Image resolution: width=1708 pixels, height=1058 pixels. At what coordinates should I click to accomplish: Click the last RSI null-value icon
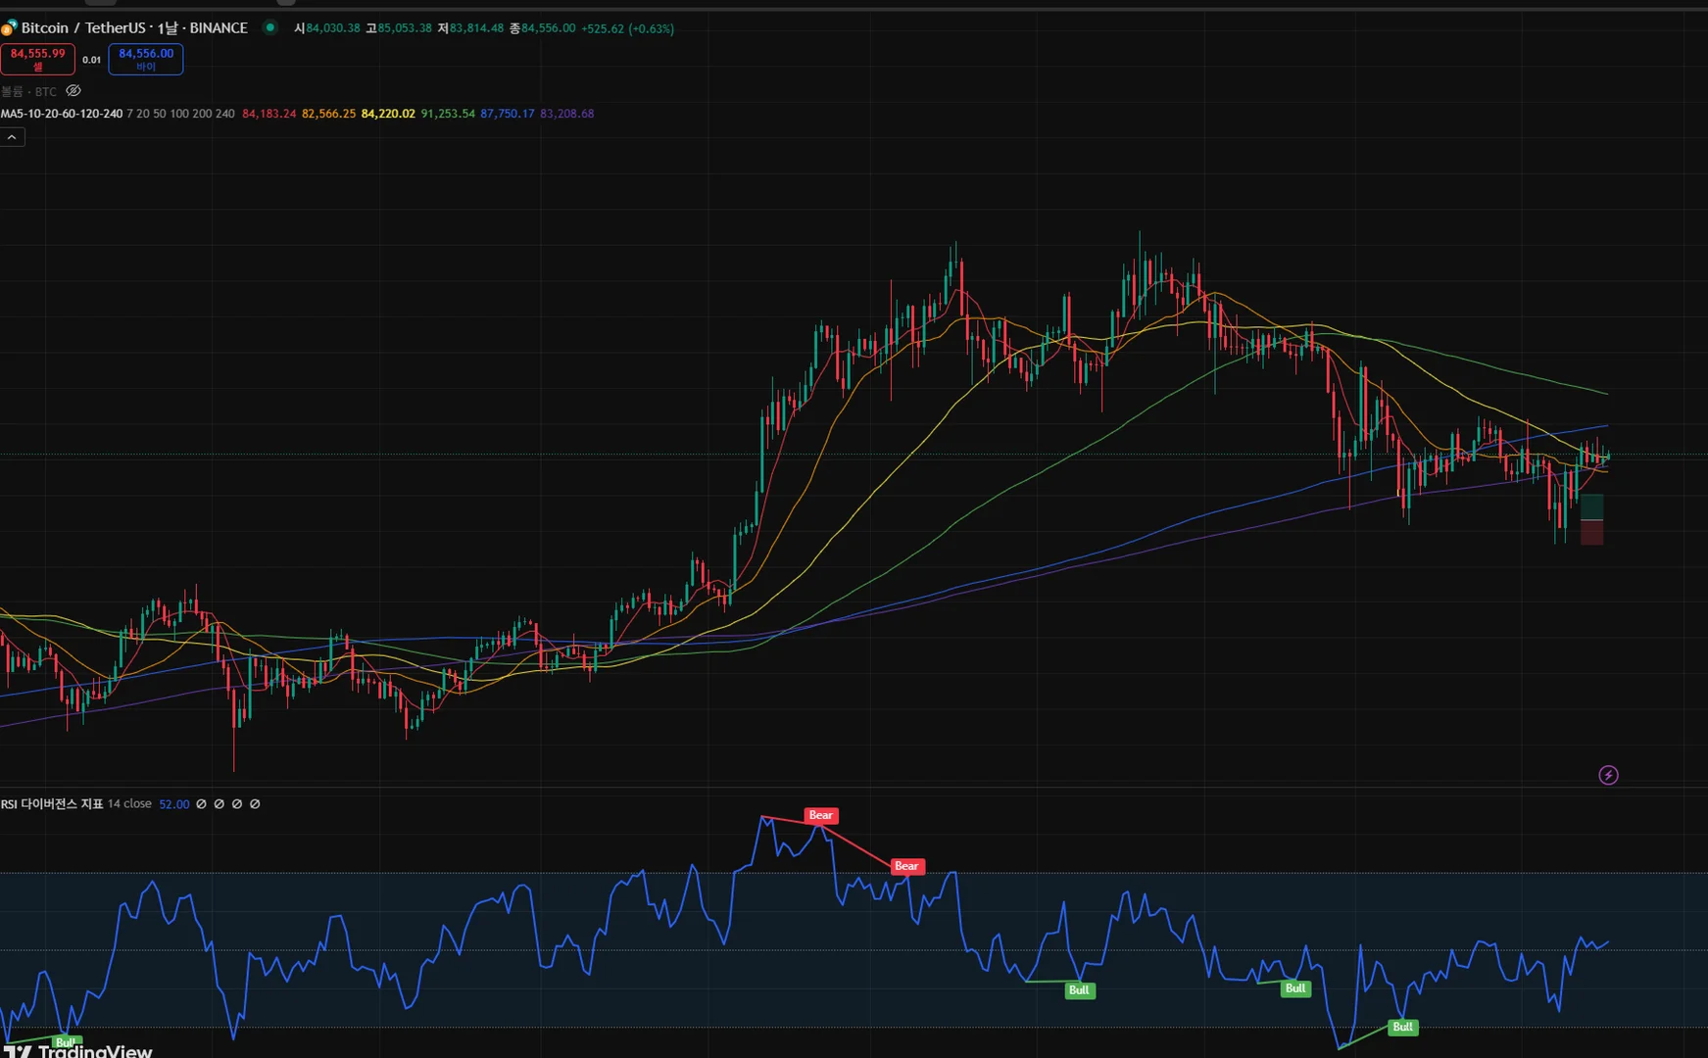tap(255, 804)
